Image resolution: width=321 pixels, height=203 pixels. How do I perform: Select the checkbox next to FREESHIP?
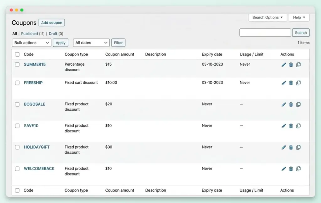[17, 83]
